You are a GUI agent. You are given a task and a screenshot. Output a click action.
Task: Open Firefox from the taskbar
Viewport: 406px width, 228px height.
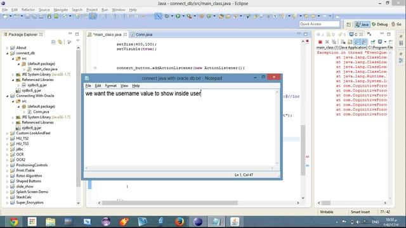tap(179, 222)
